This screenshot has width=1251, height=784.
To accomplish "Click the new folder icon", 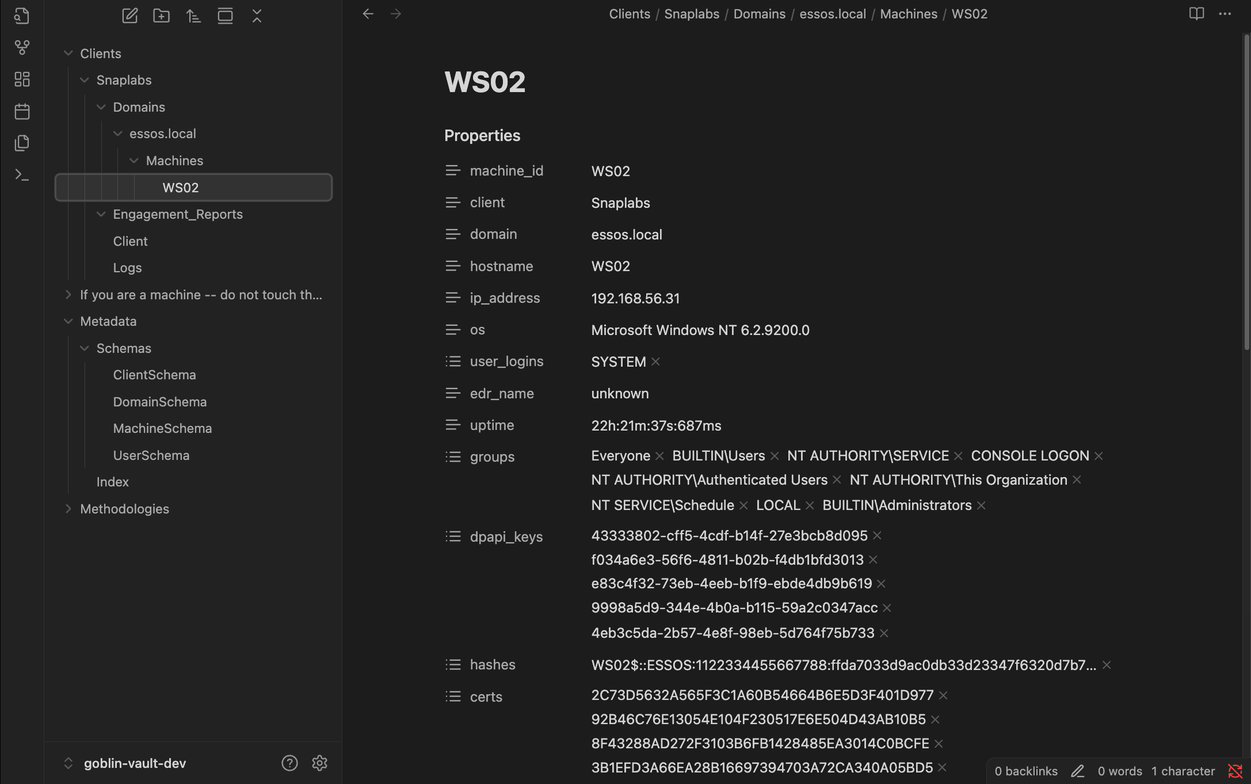I will (x=161, y=16).
